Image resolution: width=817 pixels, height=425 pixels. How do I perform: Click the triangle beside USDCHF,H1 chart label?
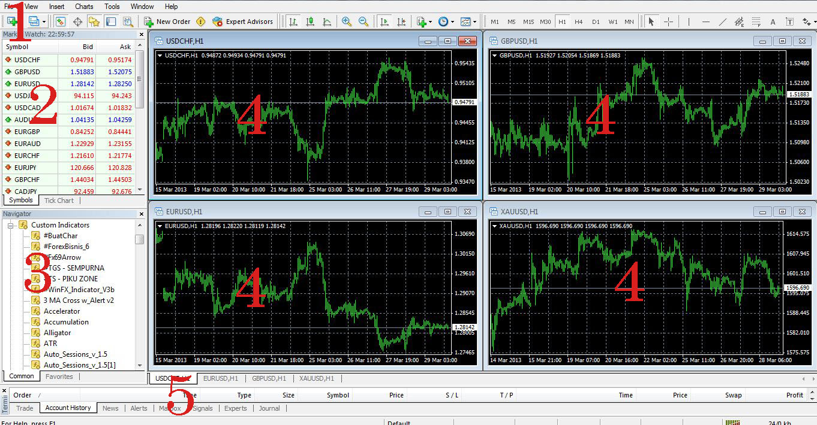point(160,56)
